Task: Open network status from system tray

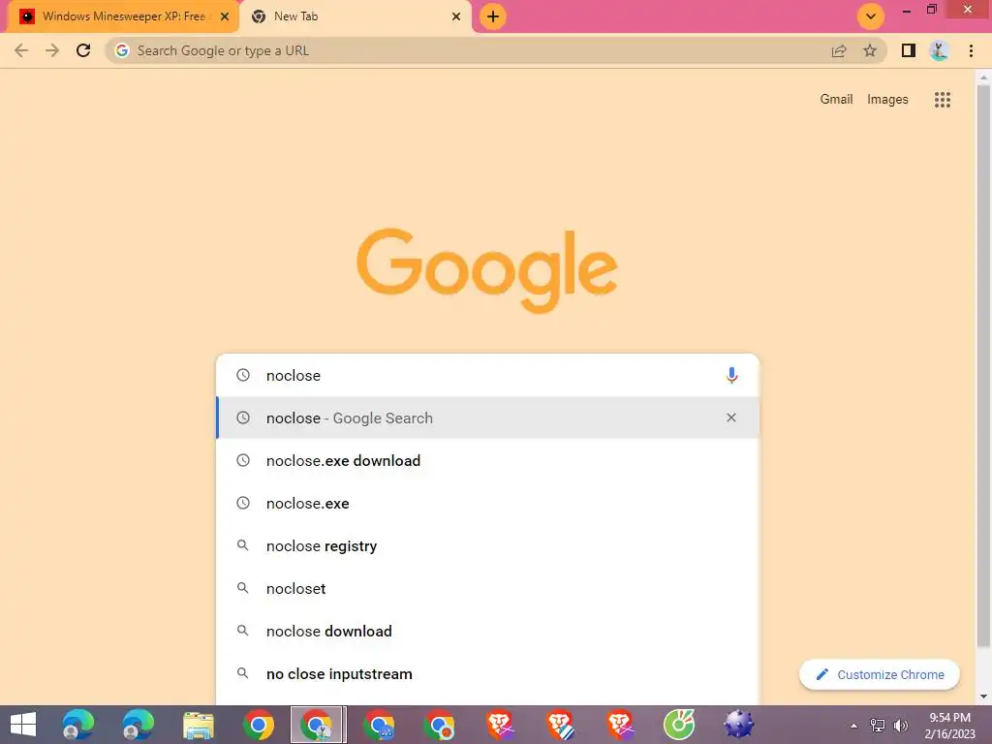Action: (878, 726)
